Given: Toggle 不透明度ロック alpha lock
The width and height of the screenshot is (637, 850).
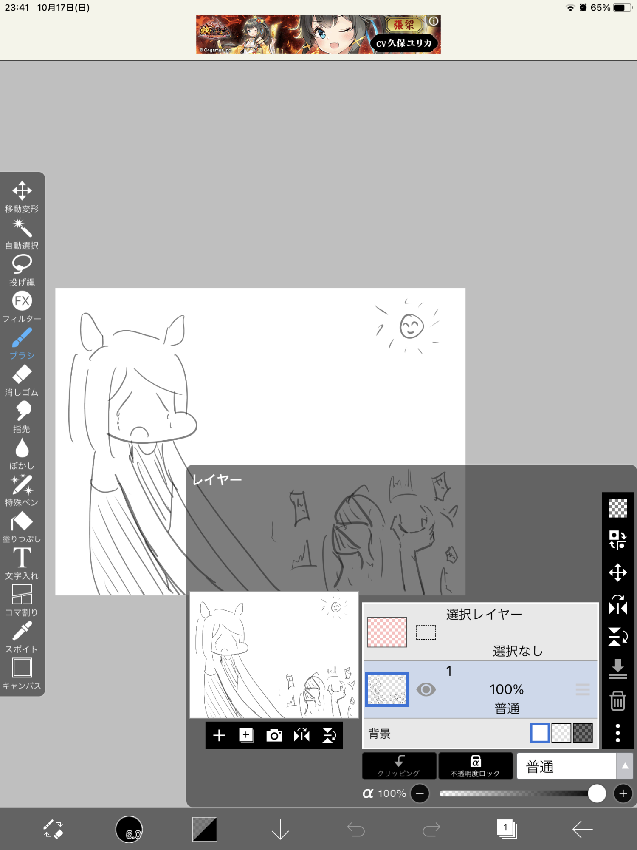Looking at the screenshot, I should pyautogui.click(x=475, y=766).
